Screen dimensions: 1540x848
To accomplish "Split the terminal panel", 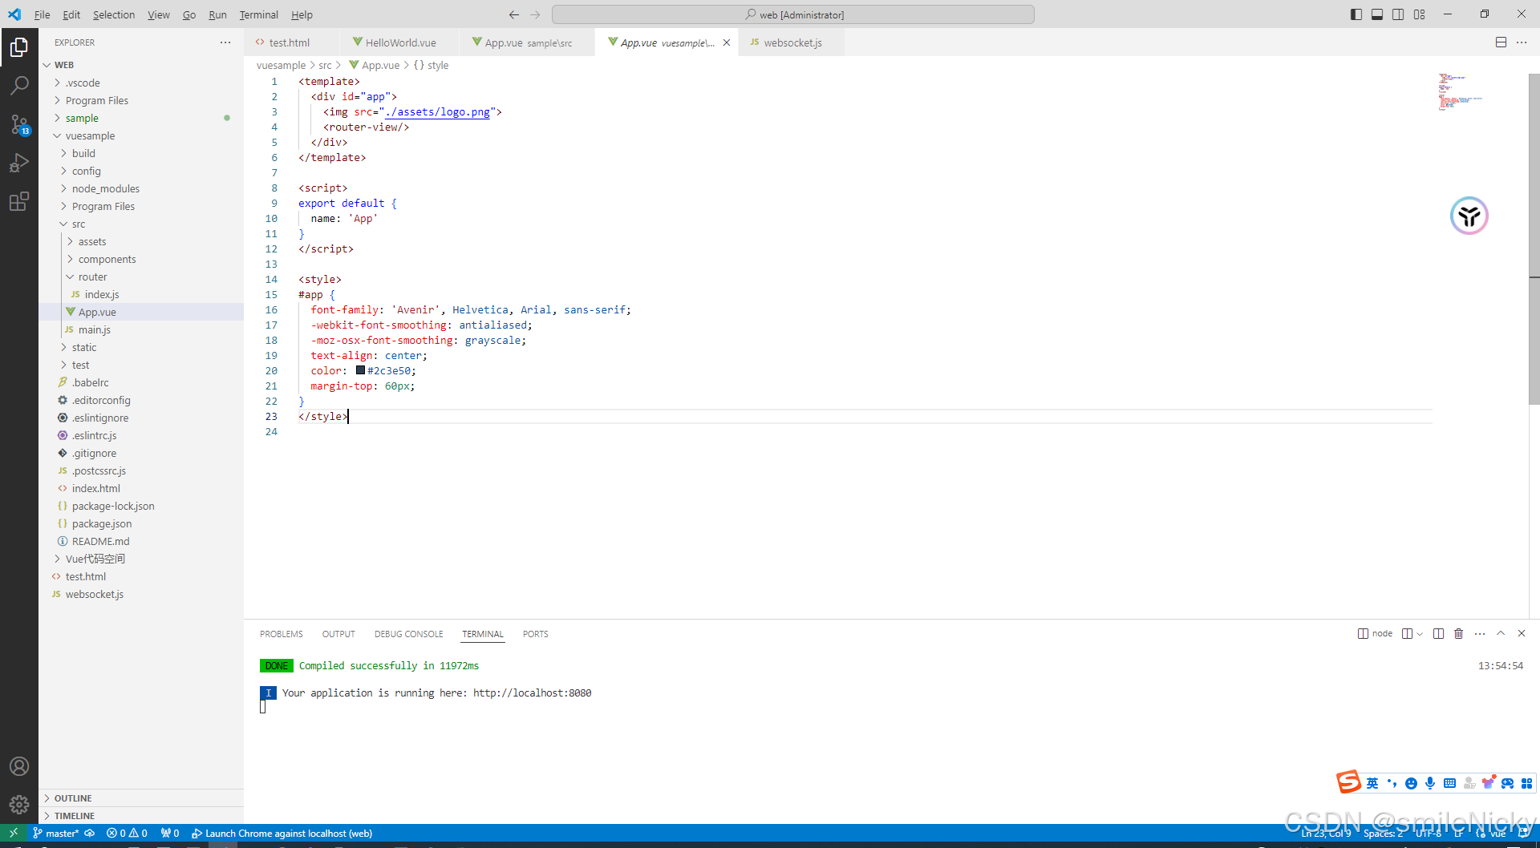I will tap(1438, 633).
